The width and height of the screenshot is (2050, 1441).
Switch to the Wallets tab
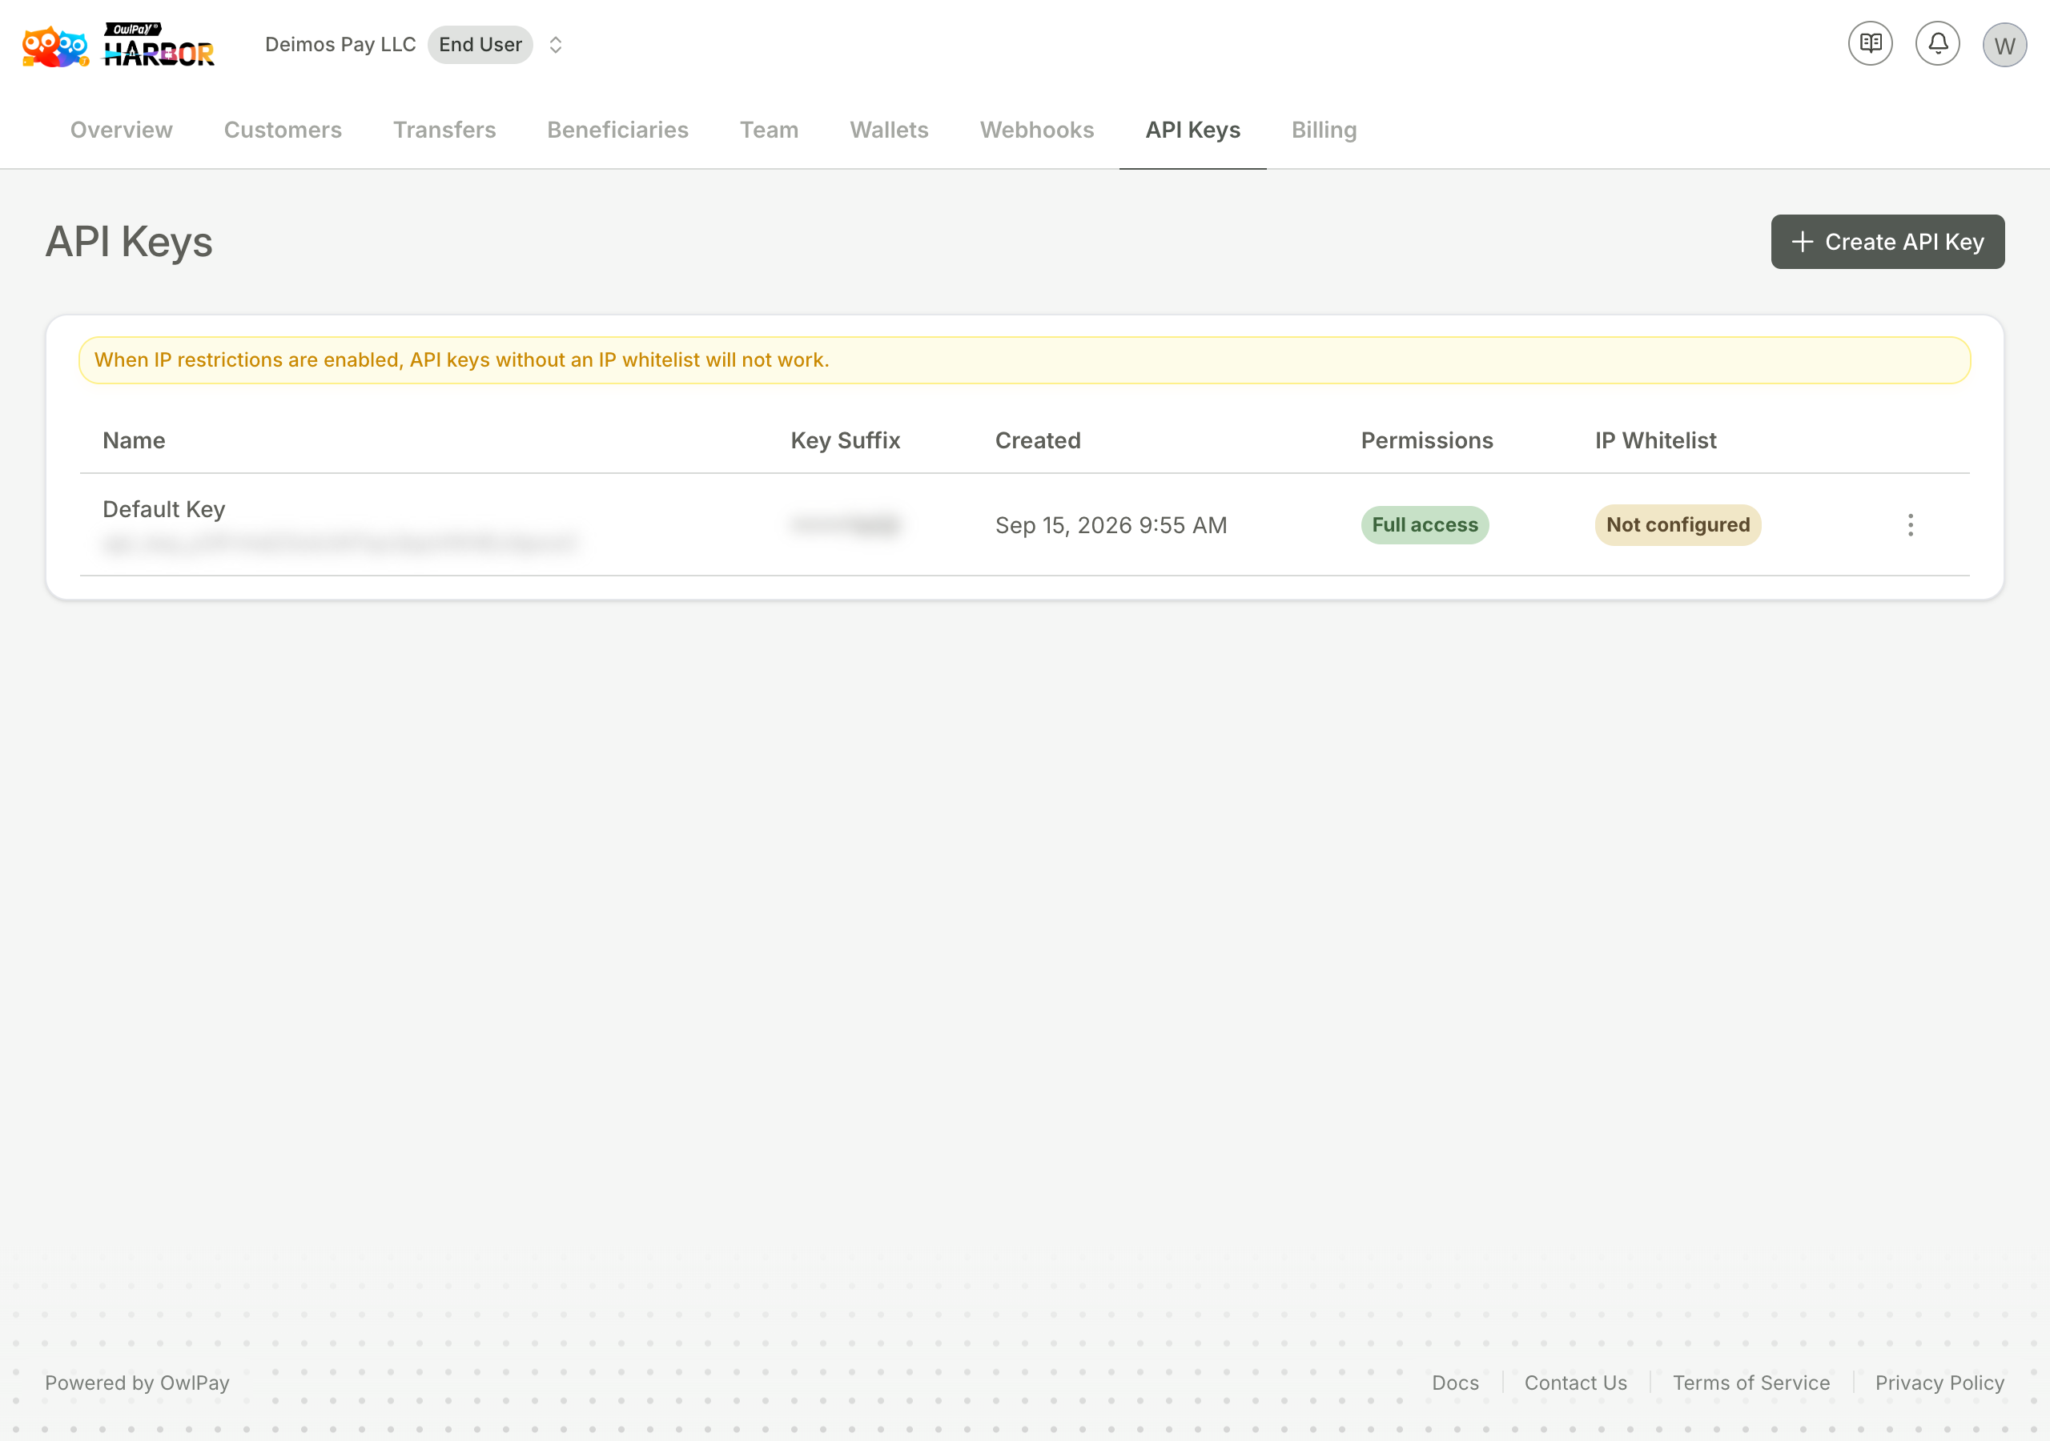890,130
